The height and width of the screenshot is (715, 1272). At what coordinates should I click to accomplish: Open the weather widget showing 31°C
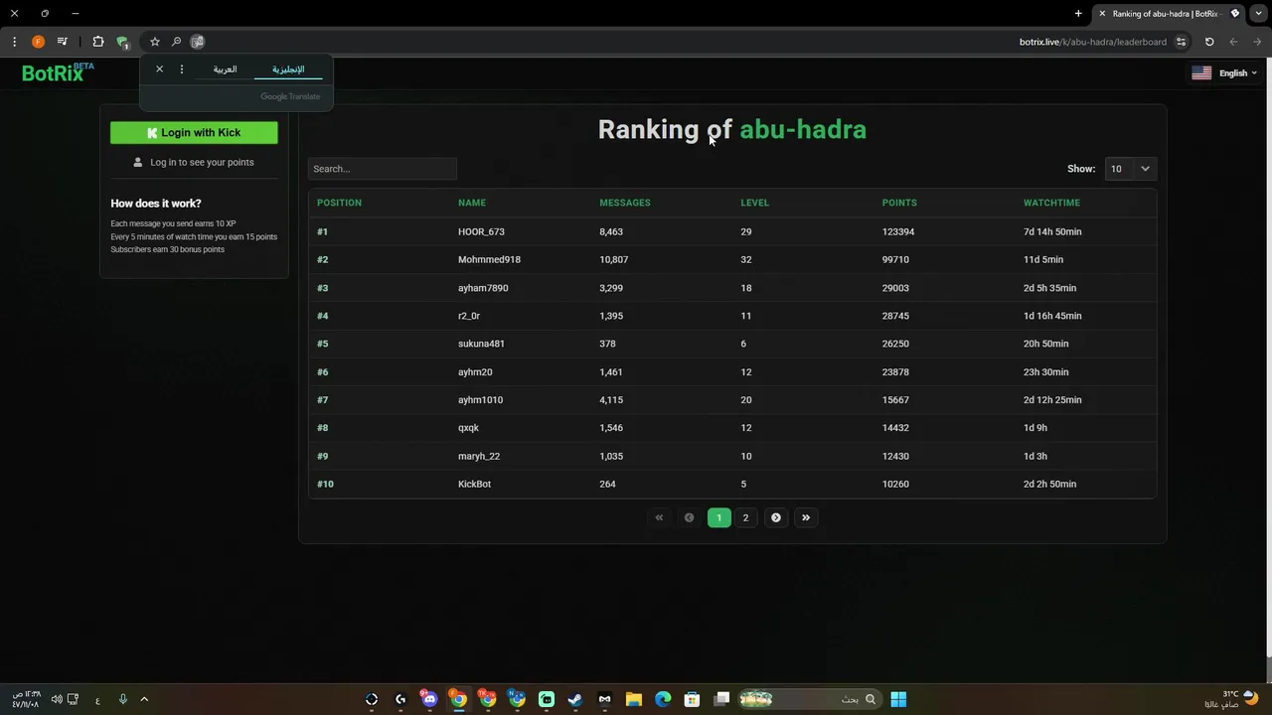point(1231,699)
